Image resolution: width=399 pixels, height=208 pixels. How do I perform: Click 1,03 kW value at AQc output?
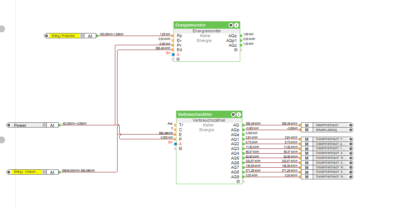(x=248, y=44)
